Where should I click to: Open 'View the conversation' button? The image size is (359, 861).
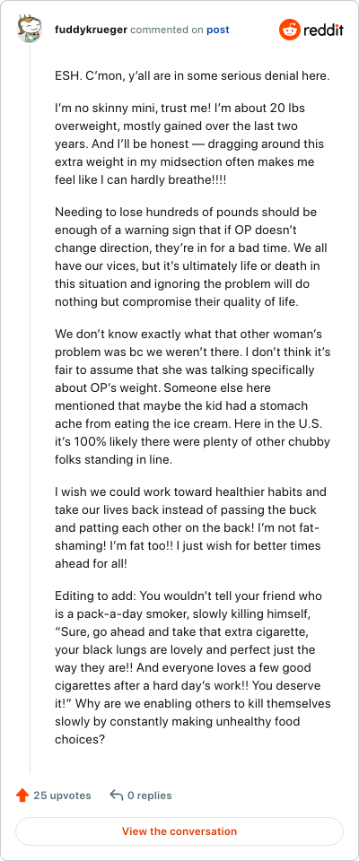179,831
